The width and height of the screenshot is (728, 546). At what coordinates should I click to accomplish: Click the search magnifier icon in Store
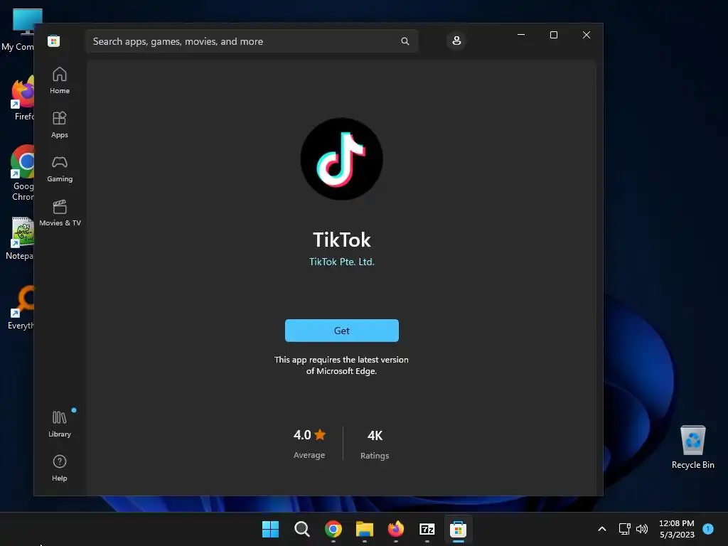[405, 41]
